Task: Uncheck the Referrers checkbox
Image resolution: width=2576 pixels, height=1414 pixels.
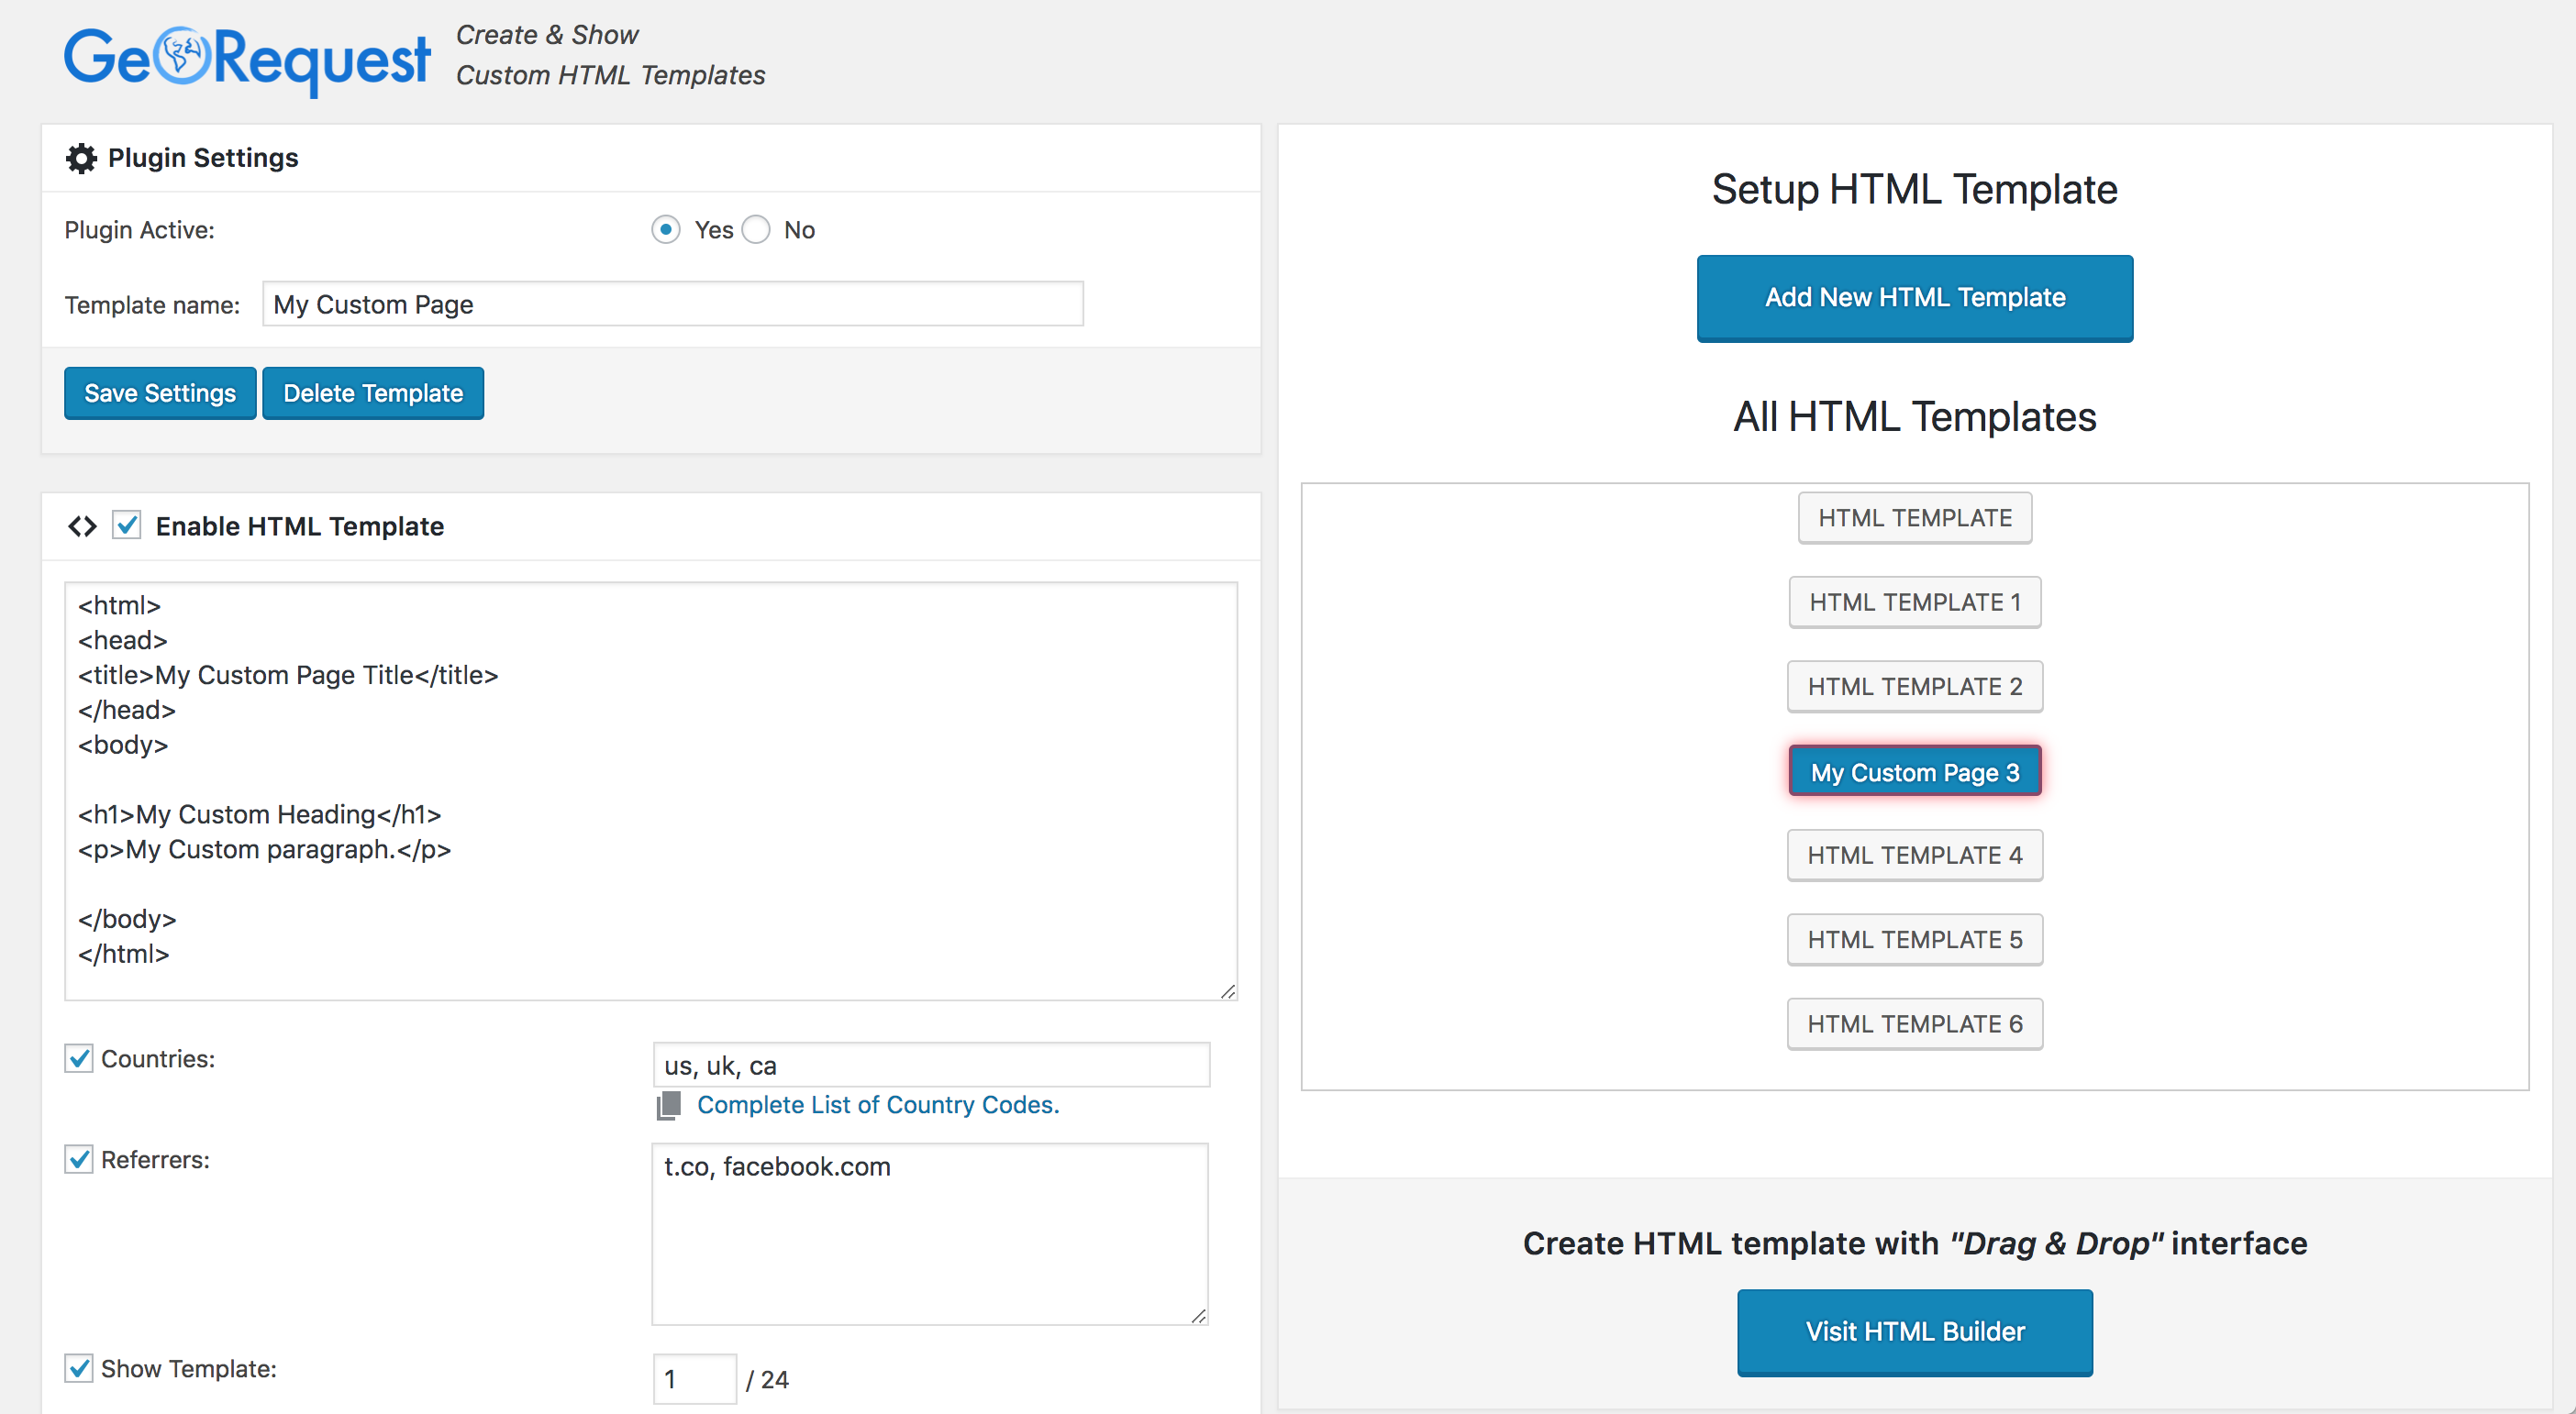Action: click(x=79, y=1159)
